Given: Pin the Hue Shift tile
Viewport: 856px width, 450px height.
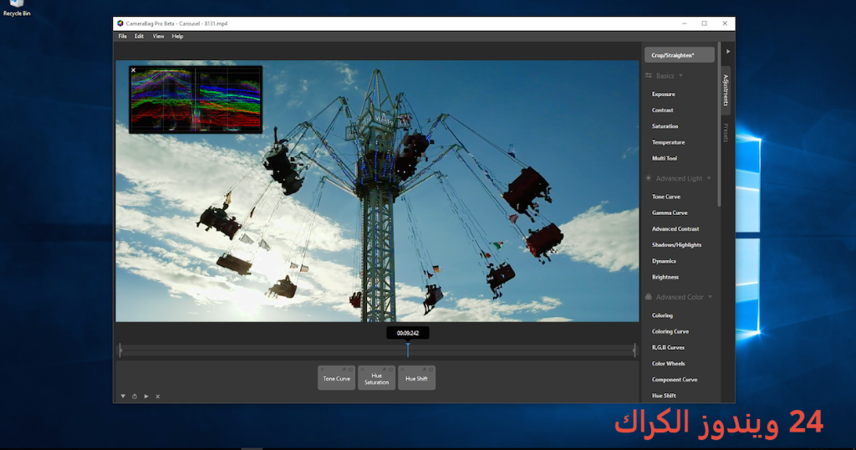Looking at the screenshot, I should (424, 369).
